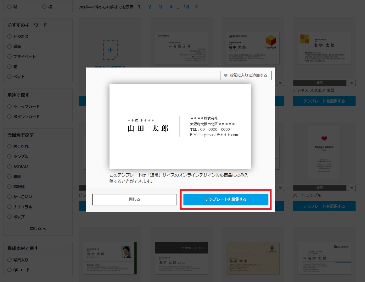Viewport: 365px width, 282px height.
Task: Open the ビジネス_スクエア_表面 card thumbnail
Action: [324, 48]
